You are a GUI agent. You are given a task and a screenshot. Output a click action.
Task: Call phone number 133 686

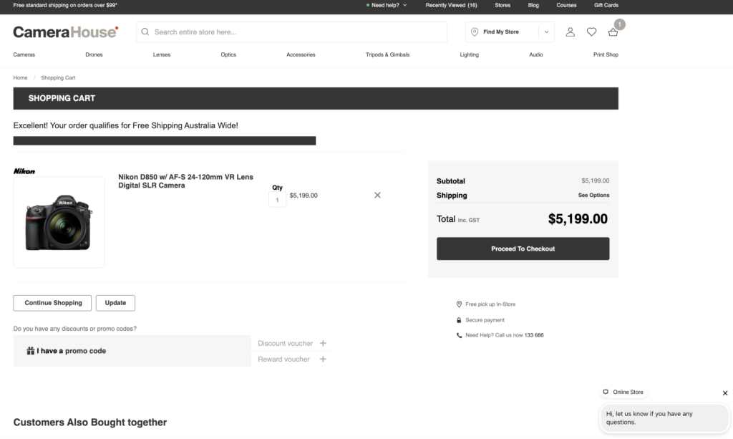(x=534, y=335)
